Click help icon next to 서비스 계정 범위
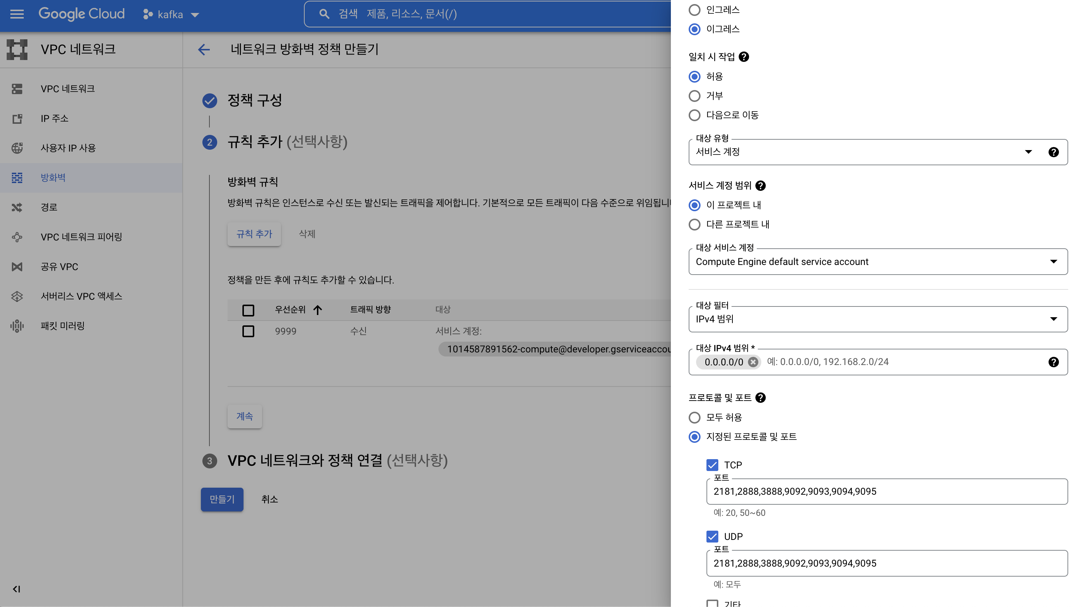This screenshot has width=1086, height=607. point(761,186)
